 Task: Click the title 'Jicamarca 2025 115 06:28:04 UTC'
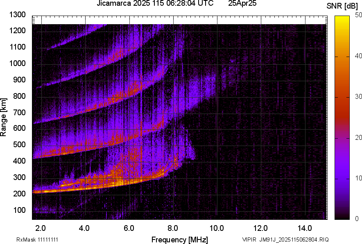[x=155, y=3]
